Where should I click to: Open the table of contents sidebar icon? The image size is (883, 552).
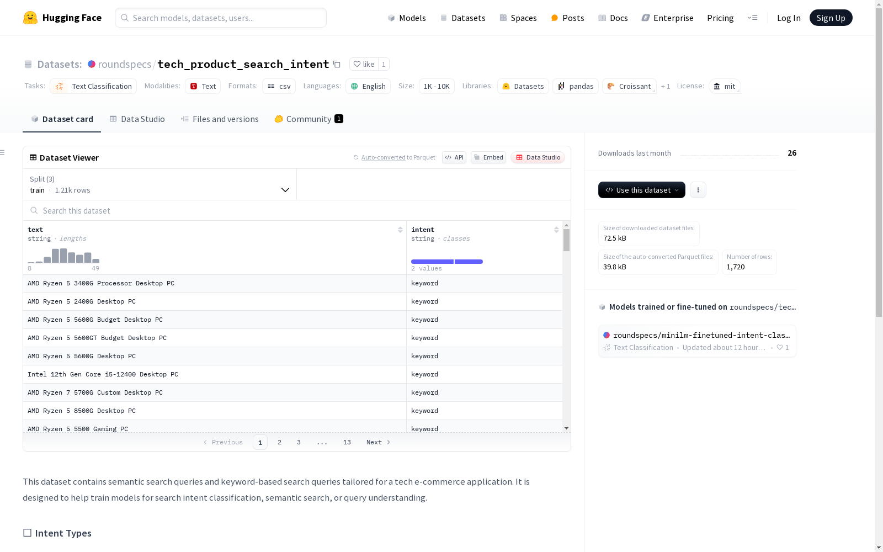point(3,152)
